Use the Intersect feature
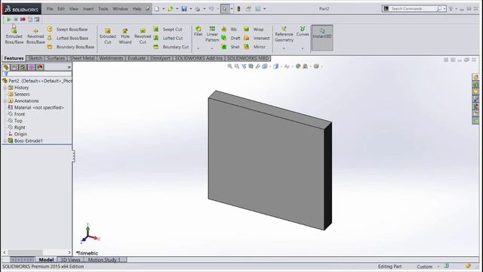Viewport: 483px width, 272px height. tap(257, 38)
